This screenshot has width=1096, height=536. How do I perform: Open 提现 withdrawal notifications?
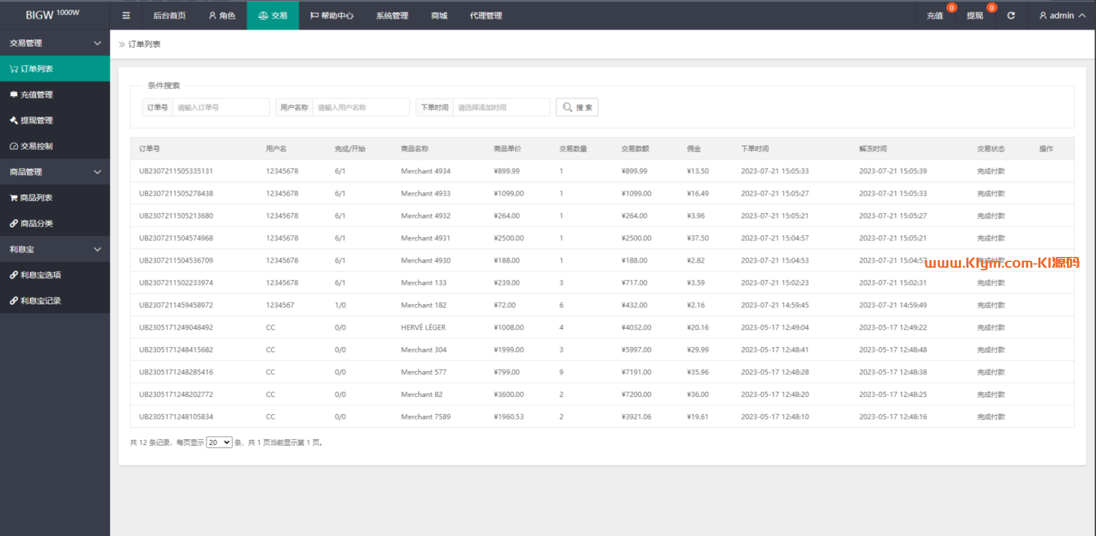click(x=975, y=16)
